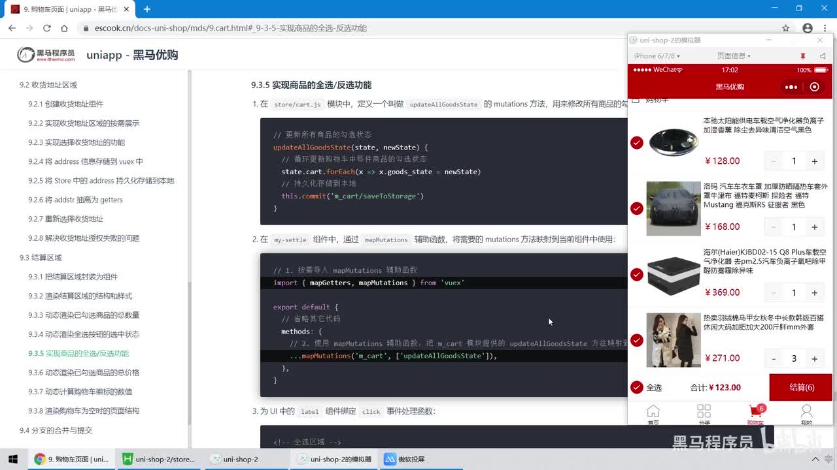This screenshot has width=837, height=470.
Task: Increase quantity of ¥369.00 item
Action: point(814,293)
